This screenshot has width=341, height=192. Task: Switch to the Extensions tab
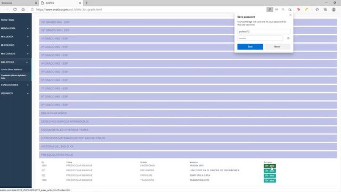coord(19,3)
